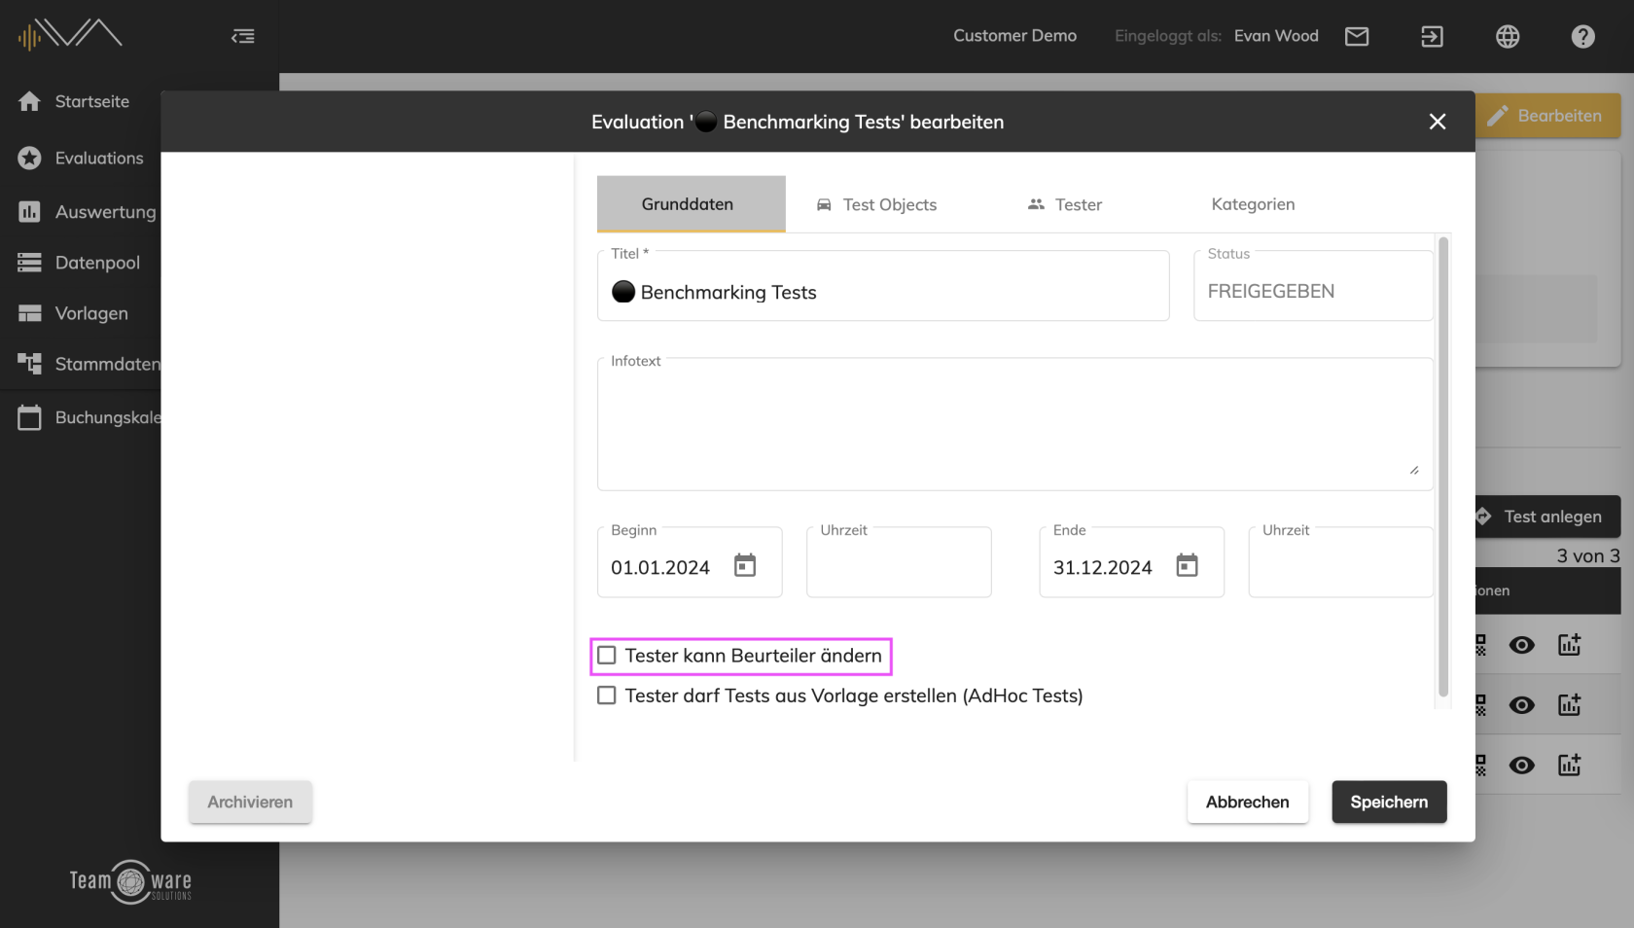Switch to the Grunddaten tab

[x=691, y=204]
